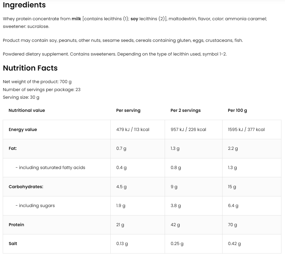The image size is (285, 256).
Task: Click the Net weight of the product line
Action: pyautogui.click(x=37, y=82)
